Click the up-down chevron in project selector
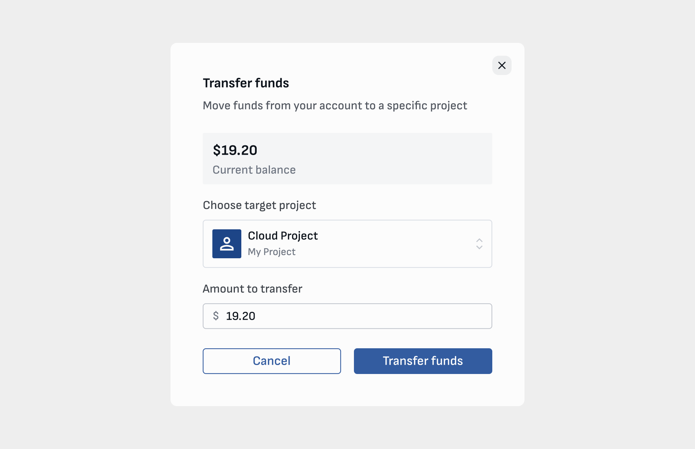Image resolution: width=695 pixels, height=449 pixels. tap(479, 244)
